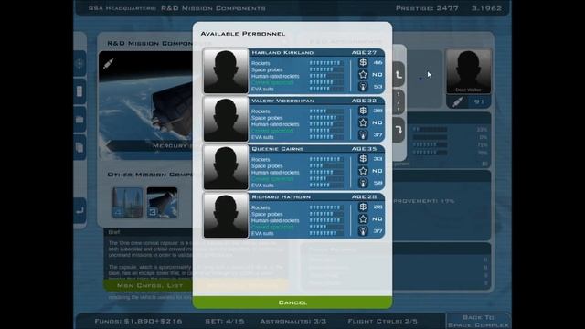This screenshot has height=329, width=585.
Task: Select the rockets thumbnail numbered 4
Action: pyautogui.click(x=128, y=203)
